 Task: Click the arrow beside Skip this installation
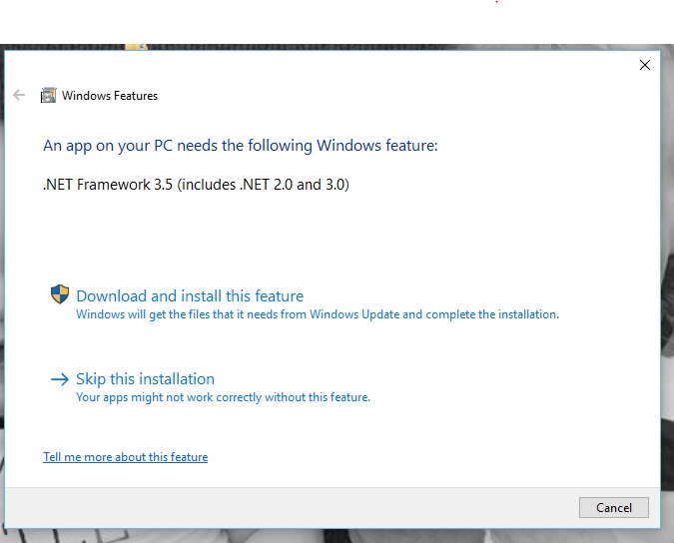[60, 379]
